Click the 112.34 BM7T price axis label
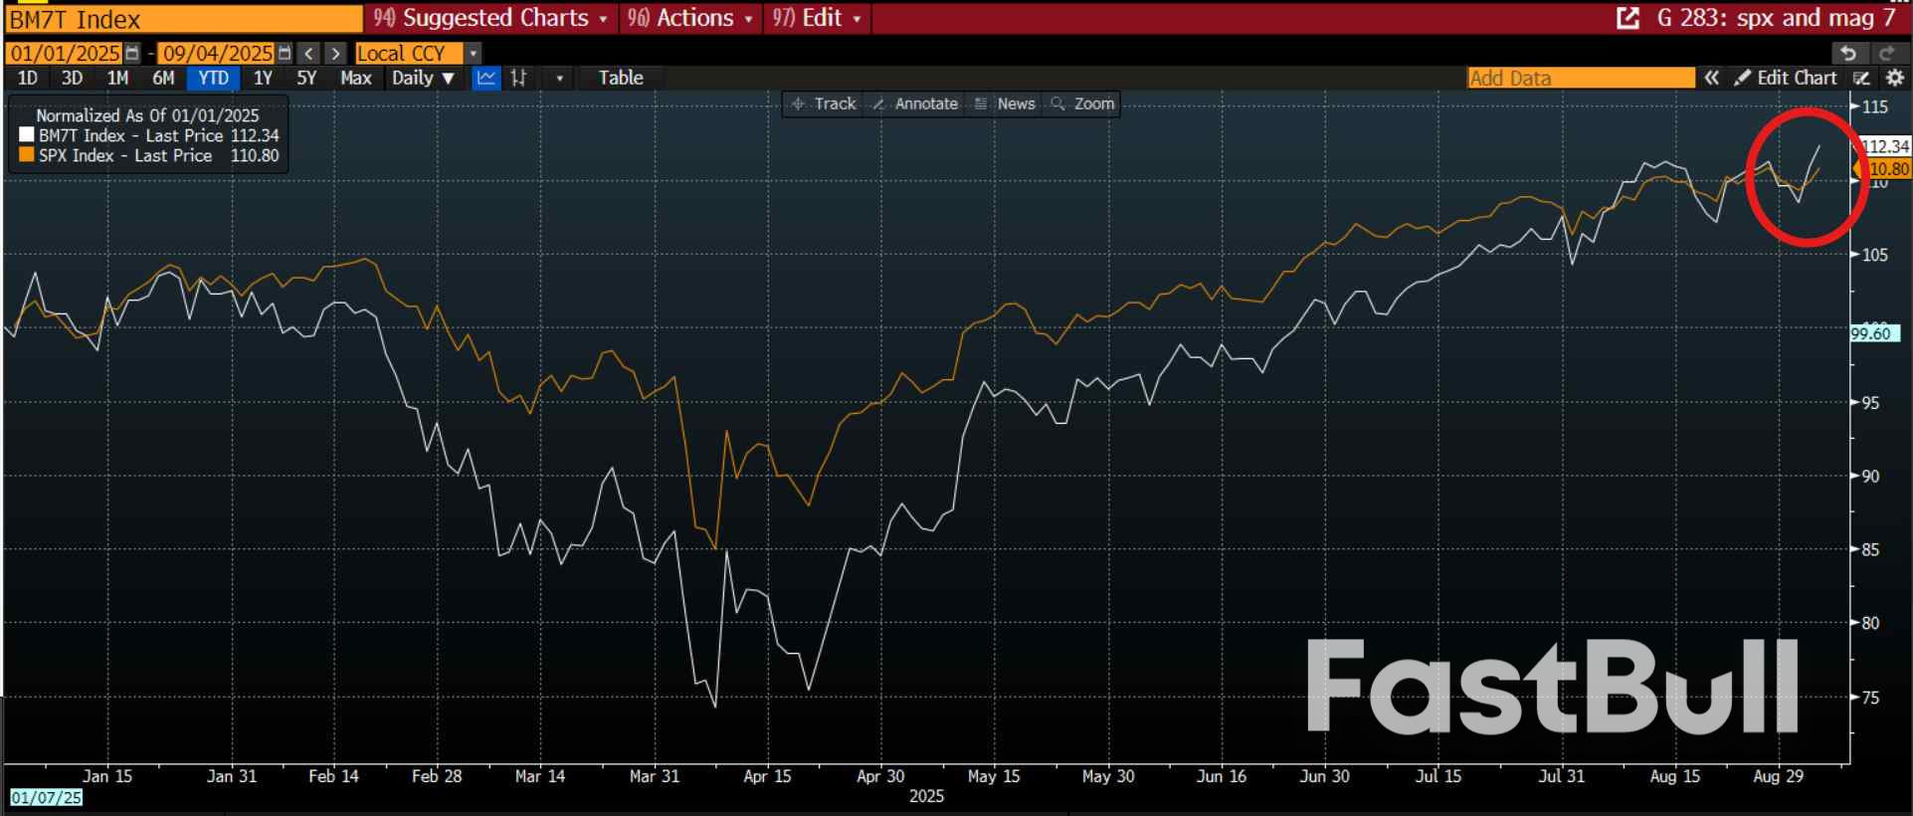This screenshot has height=816, width=1913. pos(1885,146)
